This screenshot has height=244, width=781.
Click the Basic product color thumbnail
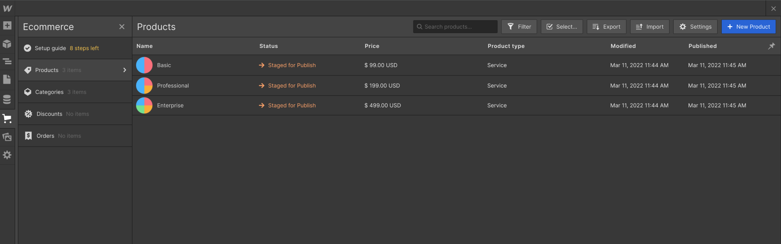(145, 65)
